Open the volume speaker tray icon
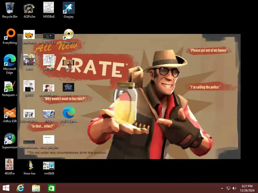Screen dimensions: 258x193 [234, 188]
